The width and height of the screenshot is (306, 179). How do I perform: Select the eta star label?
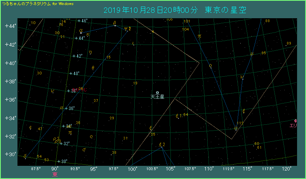tap(90, 52)
